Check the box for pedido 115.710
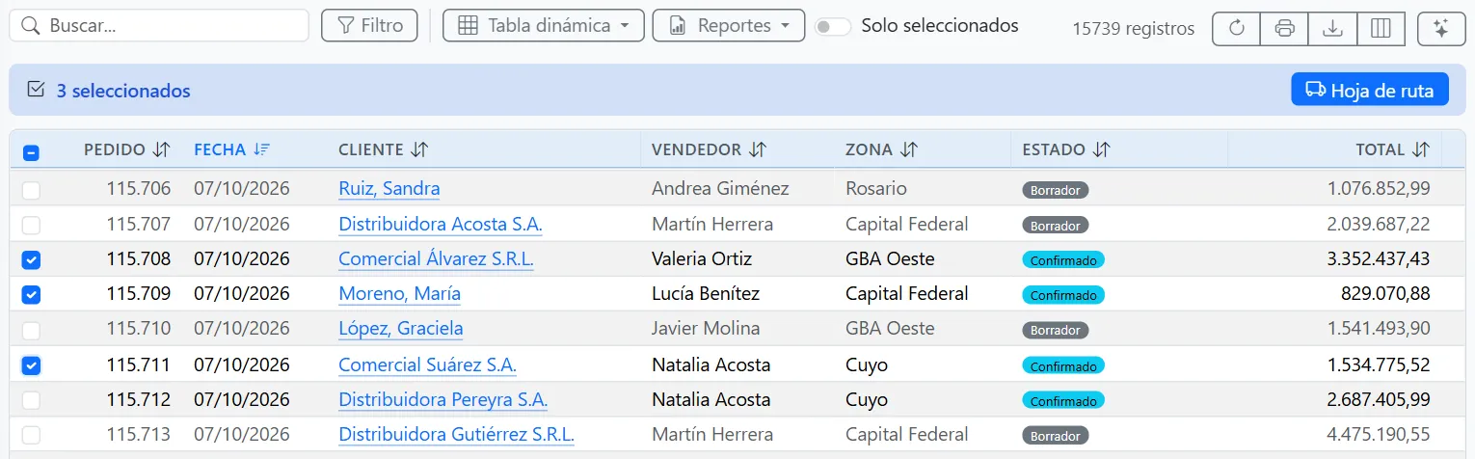The image size is (1475, 459). pyautogui.click(x=31, y=330)
